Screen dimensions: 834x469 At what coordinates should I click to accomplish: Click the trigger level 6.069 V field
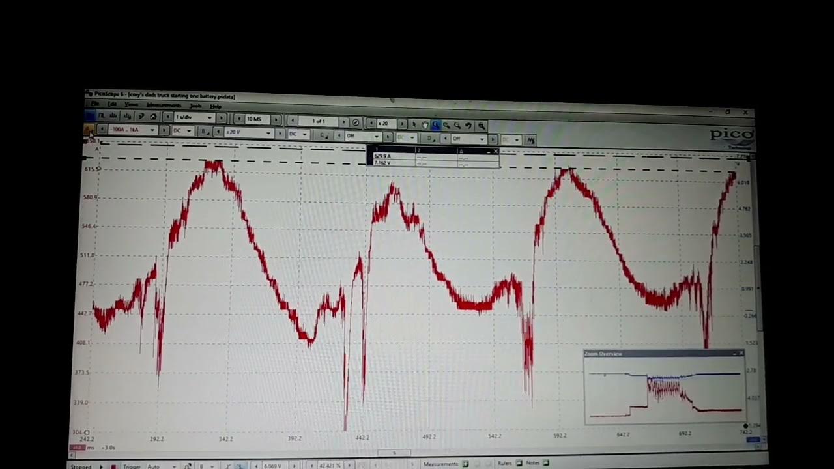pos(272,466)
